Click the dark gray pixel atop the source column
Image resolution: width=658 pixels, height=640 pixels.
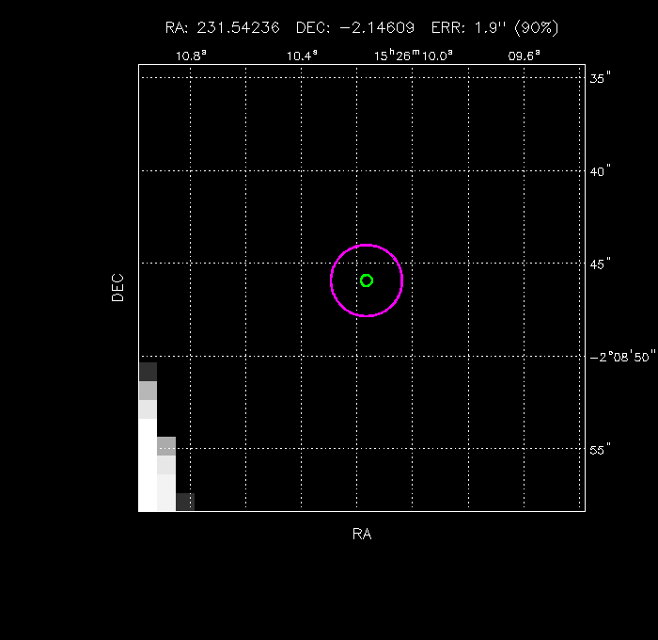point(148,372)
